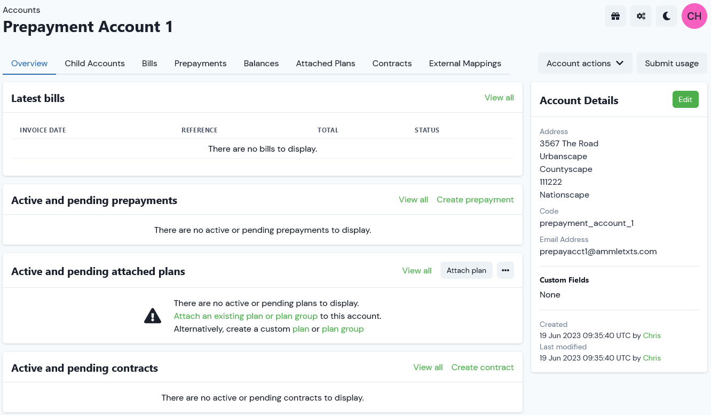
Task: Click View all in contracts section
Action: tap(428, 367)
